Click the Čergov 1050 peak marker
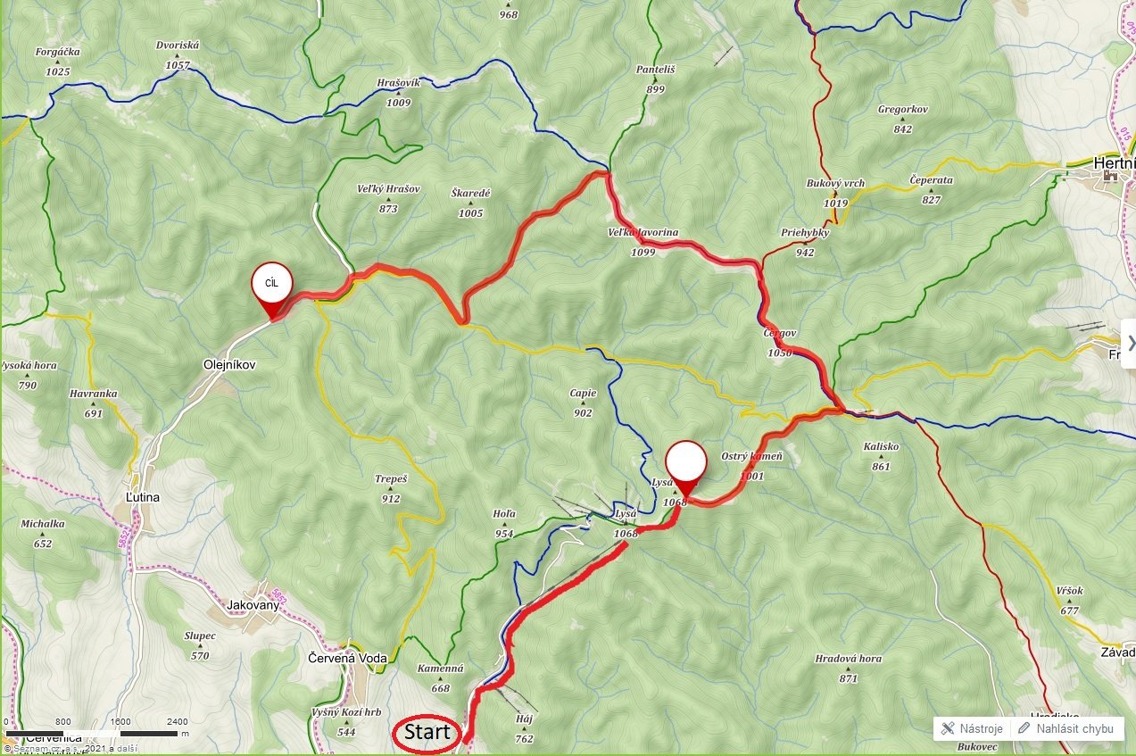The width and height of the screenshot is (1136, 756). [x=779, y=343]
